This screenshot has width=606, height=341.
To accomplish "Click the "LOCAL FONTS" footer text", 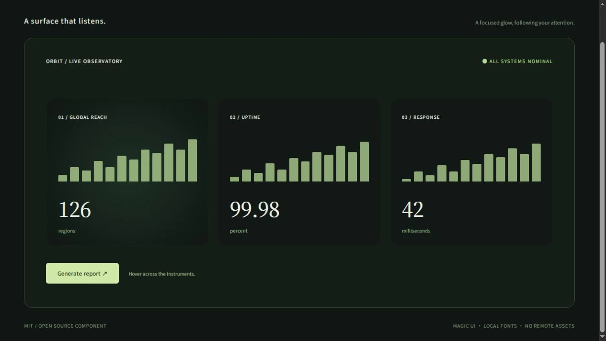I will 500,326.
